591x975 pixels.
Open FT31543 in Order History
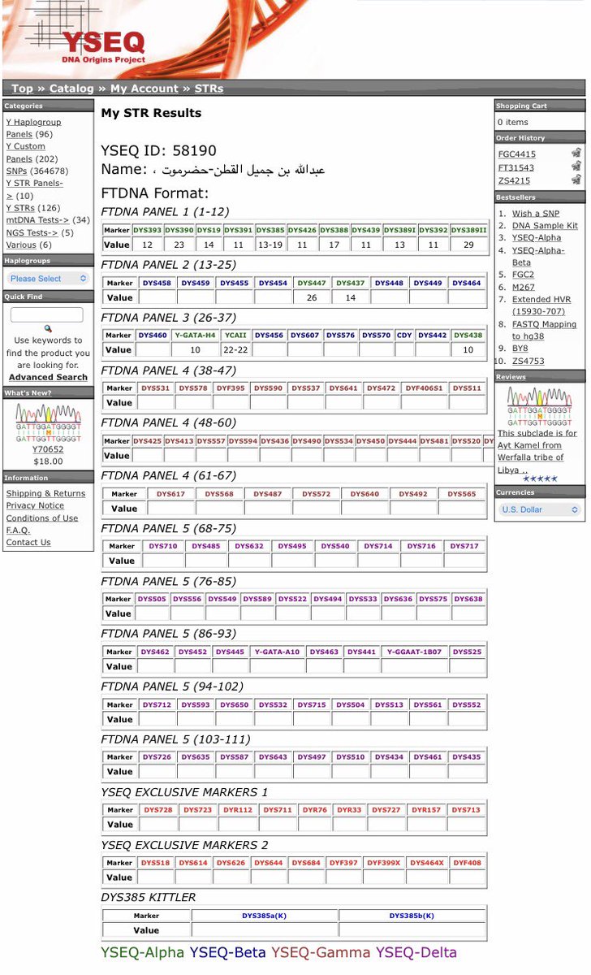point(516,167)
